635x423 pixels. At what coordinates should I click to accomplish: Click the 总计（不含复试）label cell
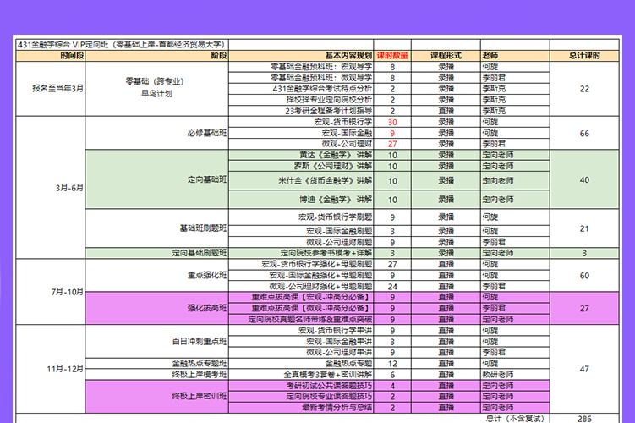coord(512,418)
